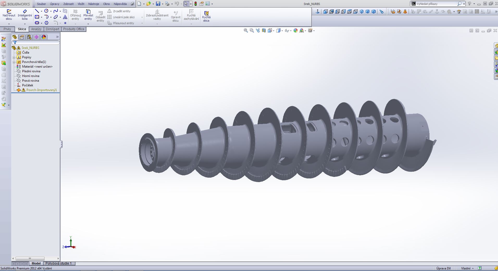The height and width of the screenshot is (271, 498).
Task: Select the Převést entity tool
Action: pyautogui.click(x=88, y=15)
